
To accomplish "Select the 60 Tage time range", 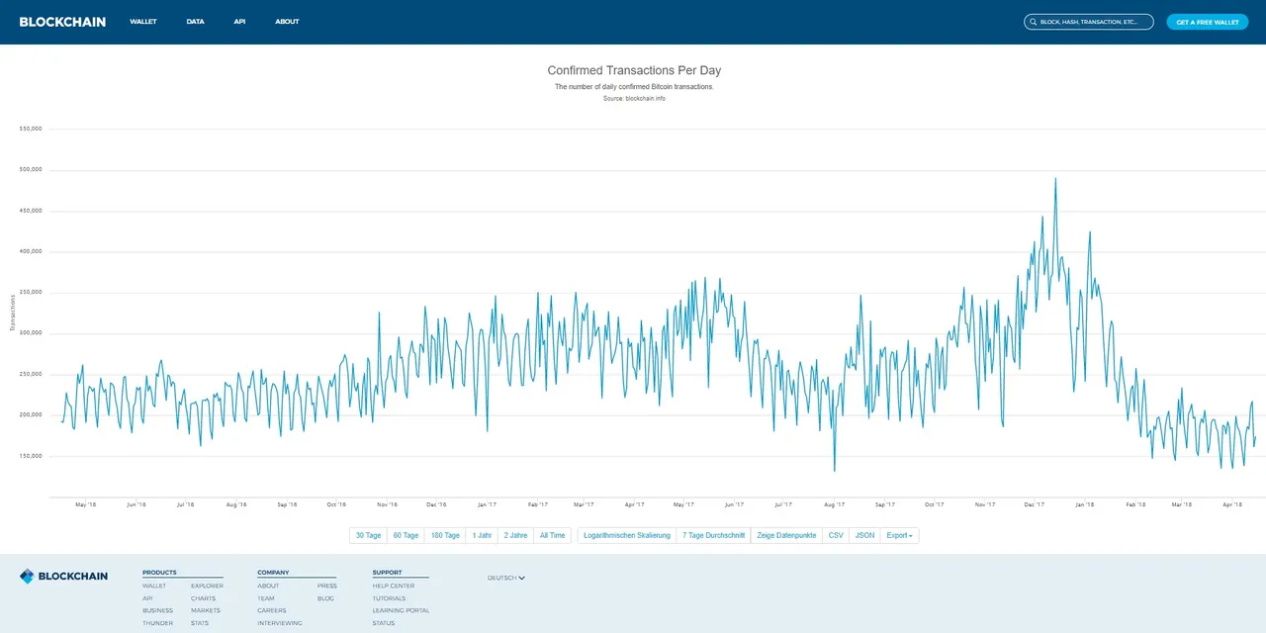I will click(406, 535).
